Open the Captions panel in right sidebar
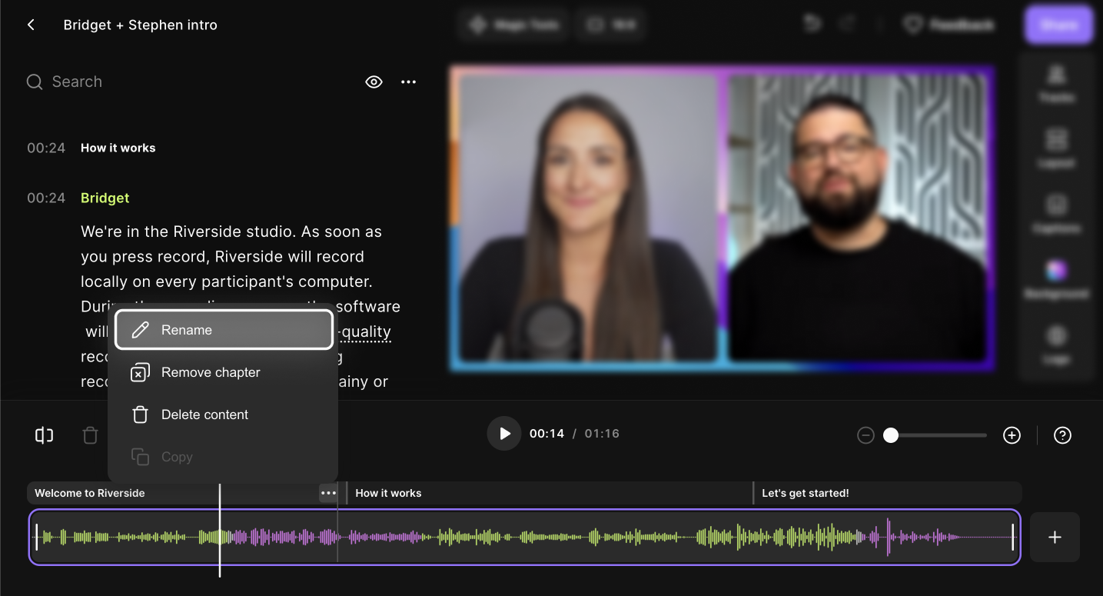This screenshot has height=596, width=1103. (1057, 213)
